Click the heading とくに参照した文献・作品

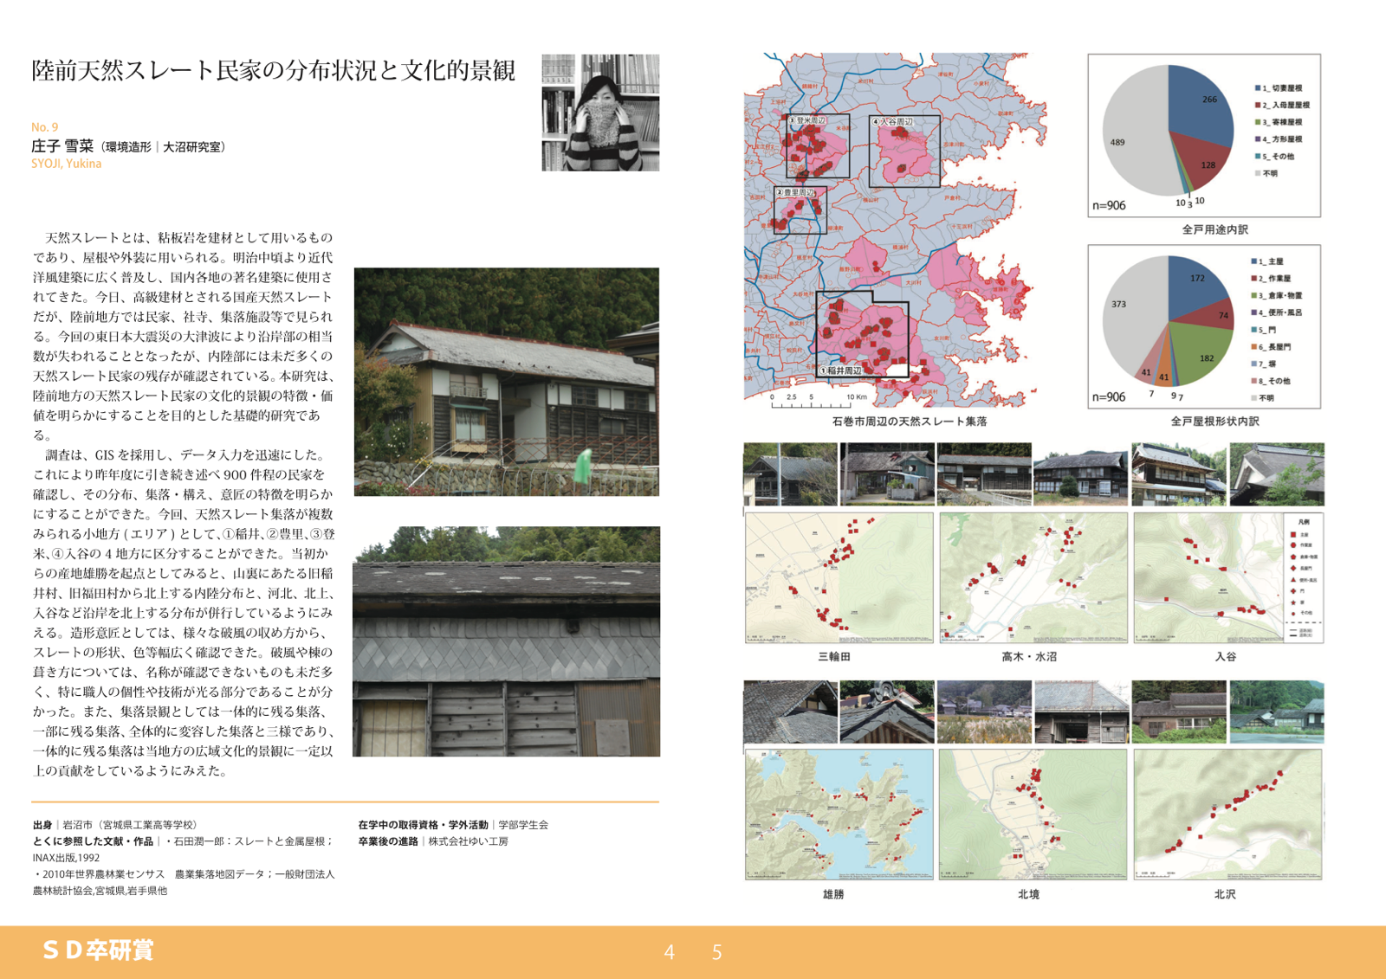click(93, 841)
